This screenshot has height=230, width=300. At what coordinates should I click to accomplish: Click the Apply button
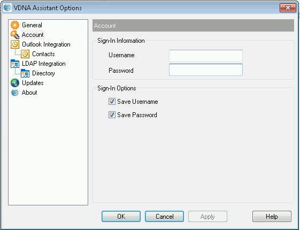click(208, 217)
